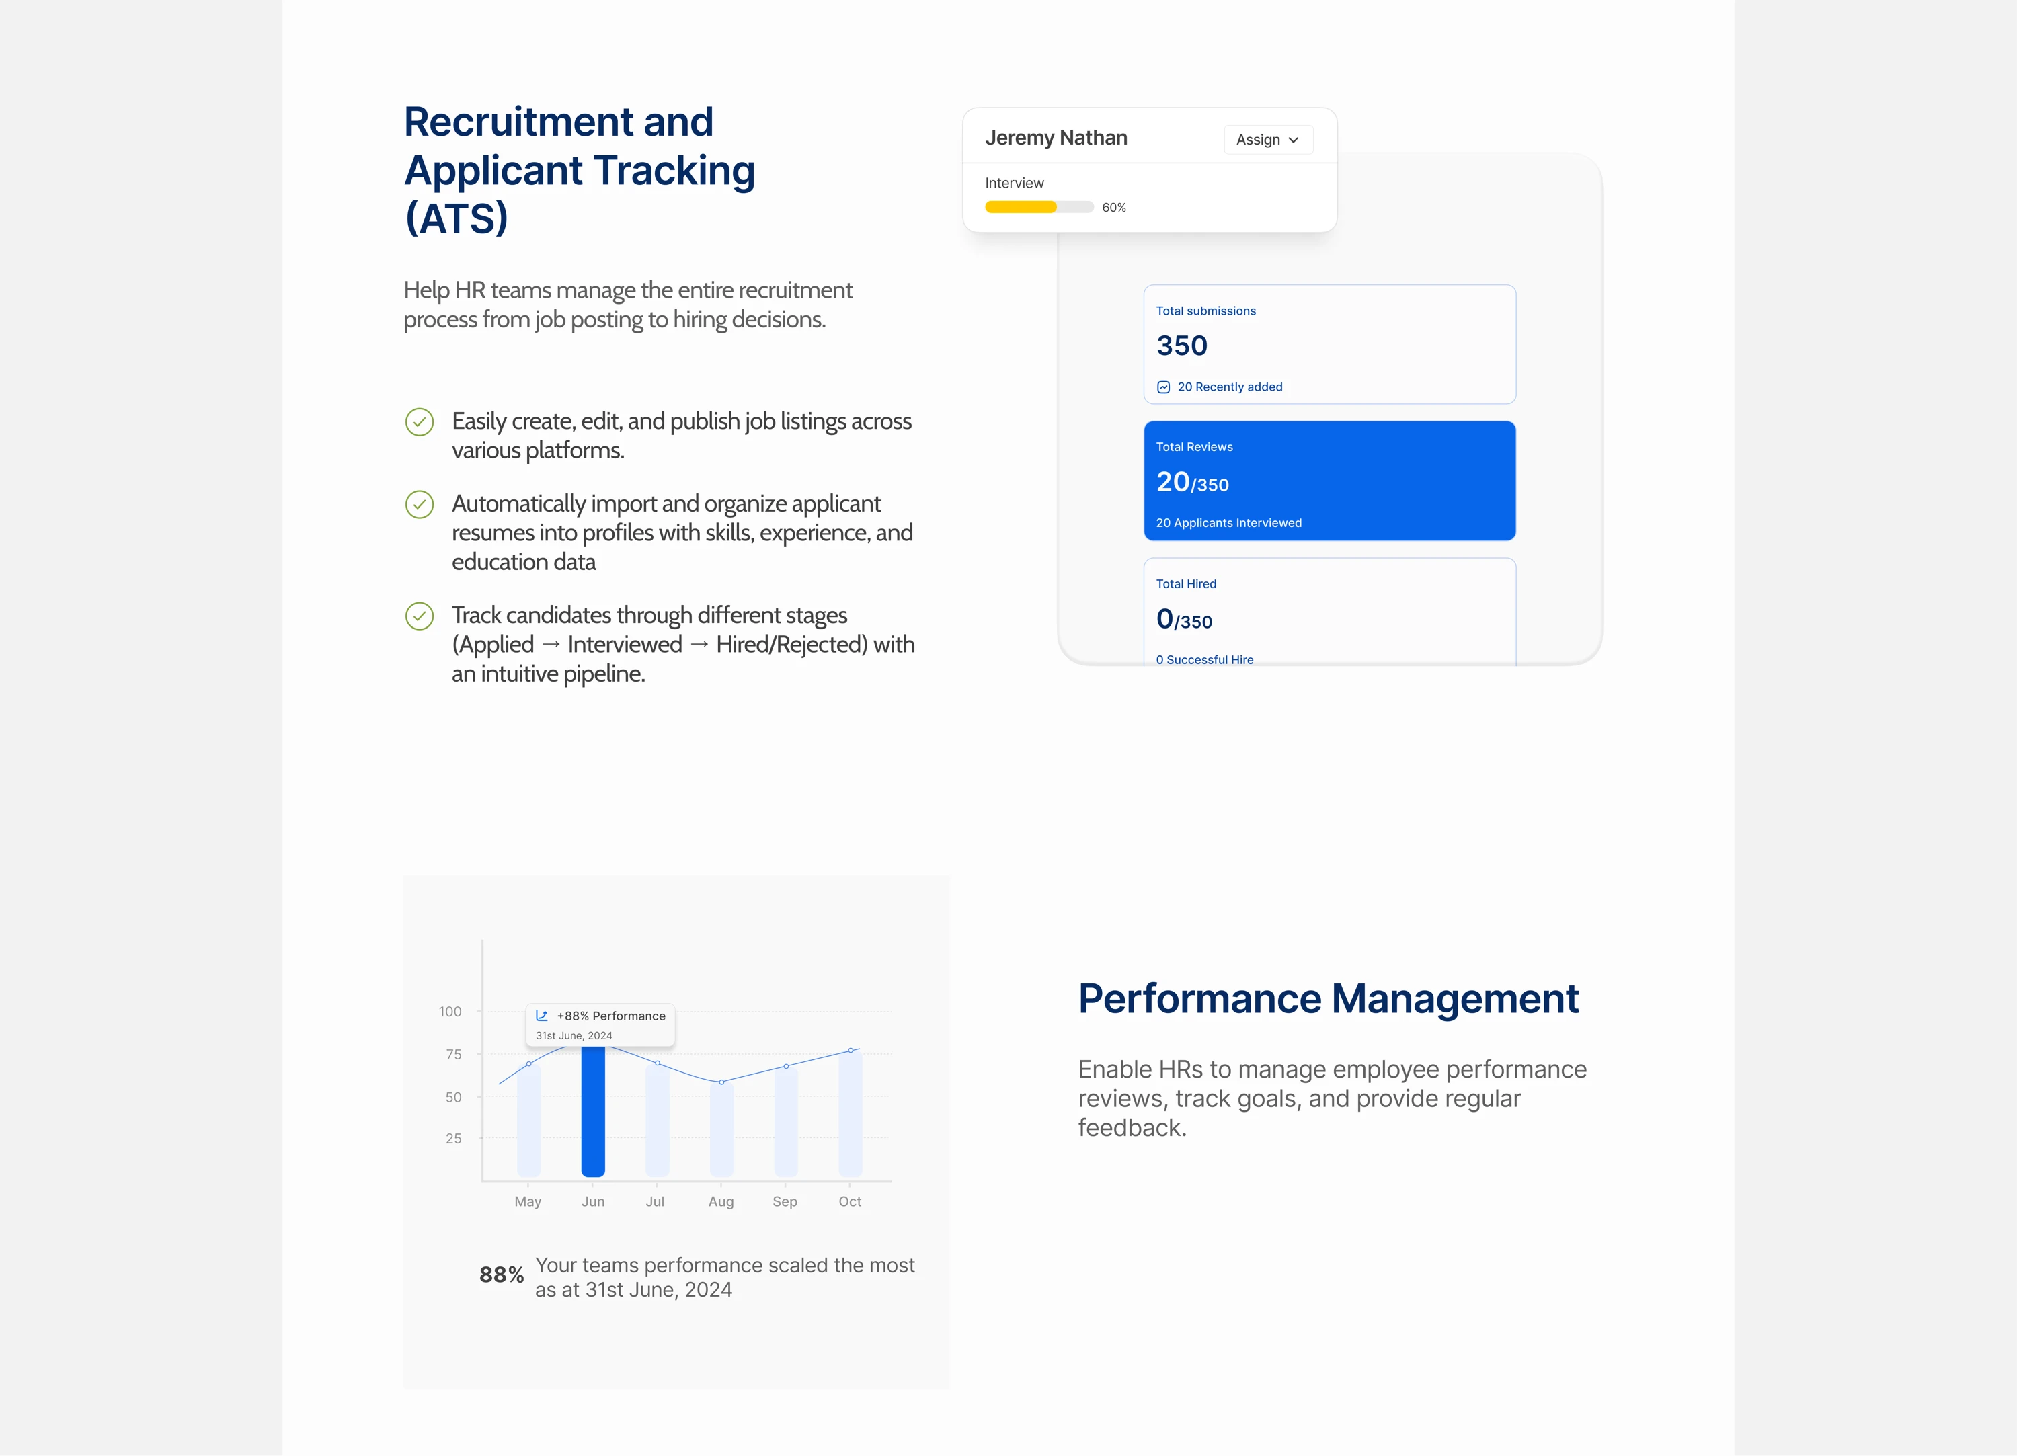
Task: Click the 60% progress value
Action: tap(1114, 207)
